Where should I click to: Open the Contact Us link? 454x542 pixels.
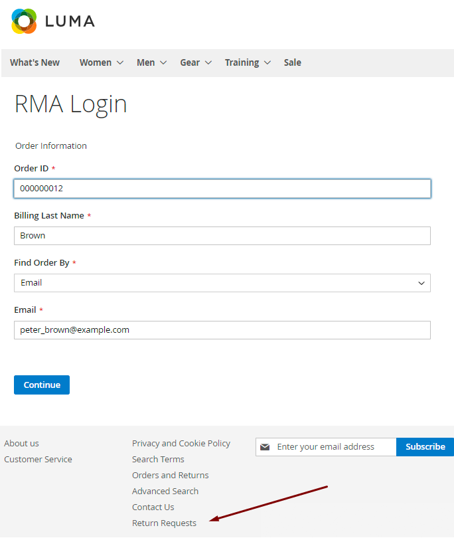tap(153, 507)
